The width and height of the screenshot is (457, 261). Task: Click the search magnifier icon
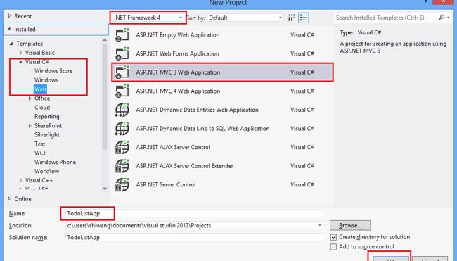pos(442,18)
